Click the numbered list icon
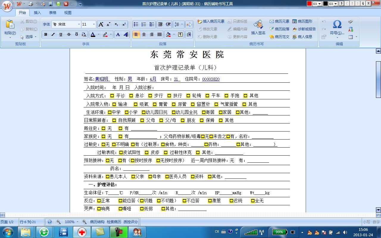This screenshot has width=381, height=238. click(144, 24)
